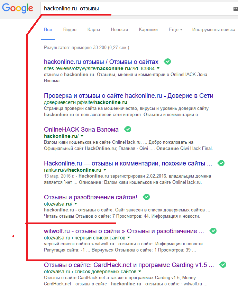Click the sites.reviews/otzyvy/site/hackonline.ru URL text
The image size is (238, 294).
point(99,68)
